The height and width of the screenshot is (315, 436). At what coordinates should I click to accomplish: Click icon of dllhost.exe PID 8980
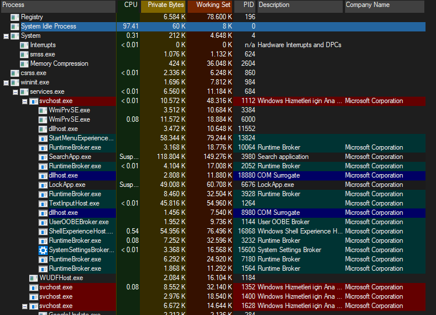pos(43,213)
